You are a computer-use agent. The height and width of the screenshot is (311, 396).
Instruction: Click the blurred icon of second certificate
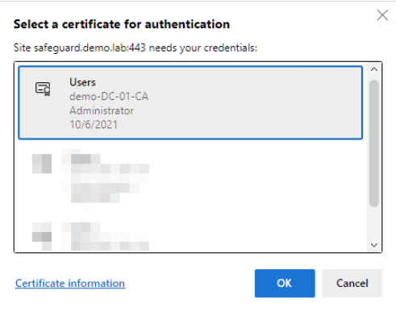click(x=42, y=164)
